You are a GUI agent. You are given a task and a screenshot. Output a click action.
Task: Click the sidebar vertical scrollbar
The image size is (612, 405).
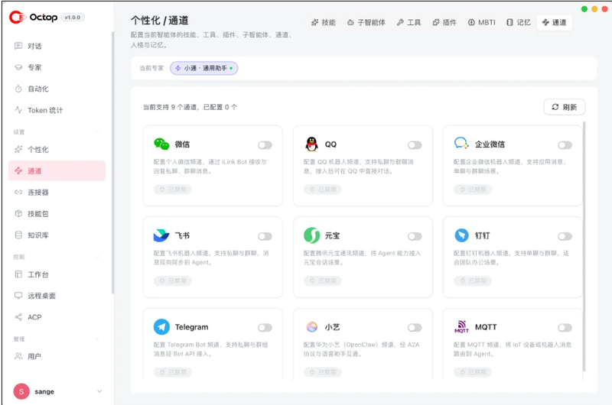(112, 163)
